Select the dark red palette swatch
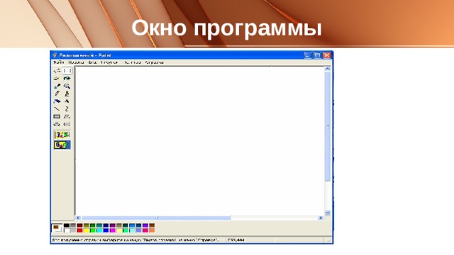454x255 pixels. (79, 225)
